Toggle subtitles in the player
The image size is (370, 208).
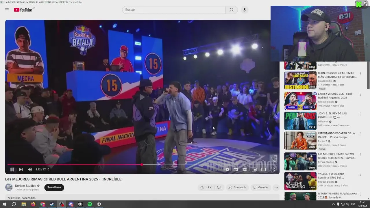(x=236, y=170)
